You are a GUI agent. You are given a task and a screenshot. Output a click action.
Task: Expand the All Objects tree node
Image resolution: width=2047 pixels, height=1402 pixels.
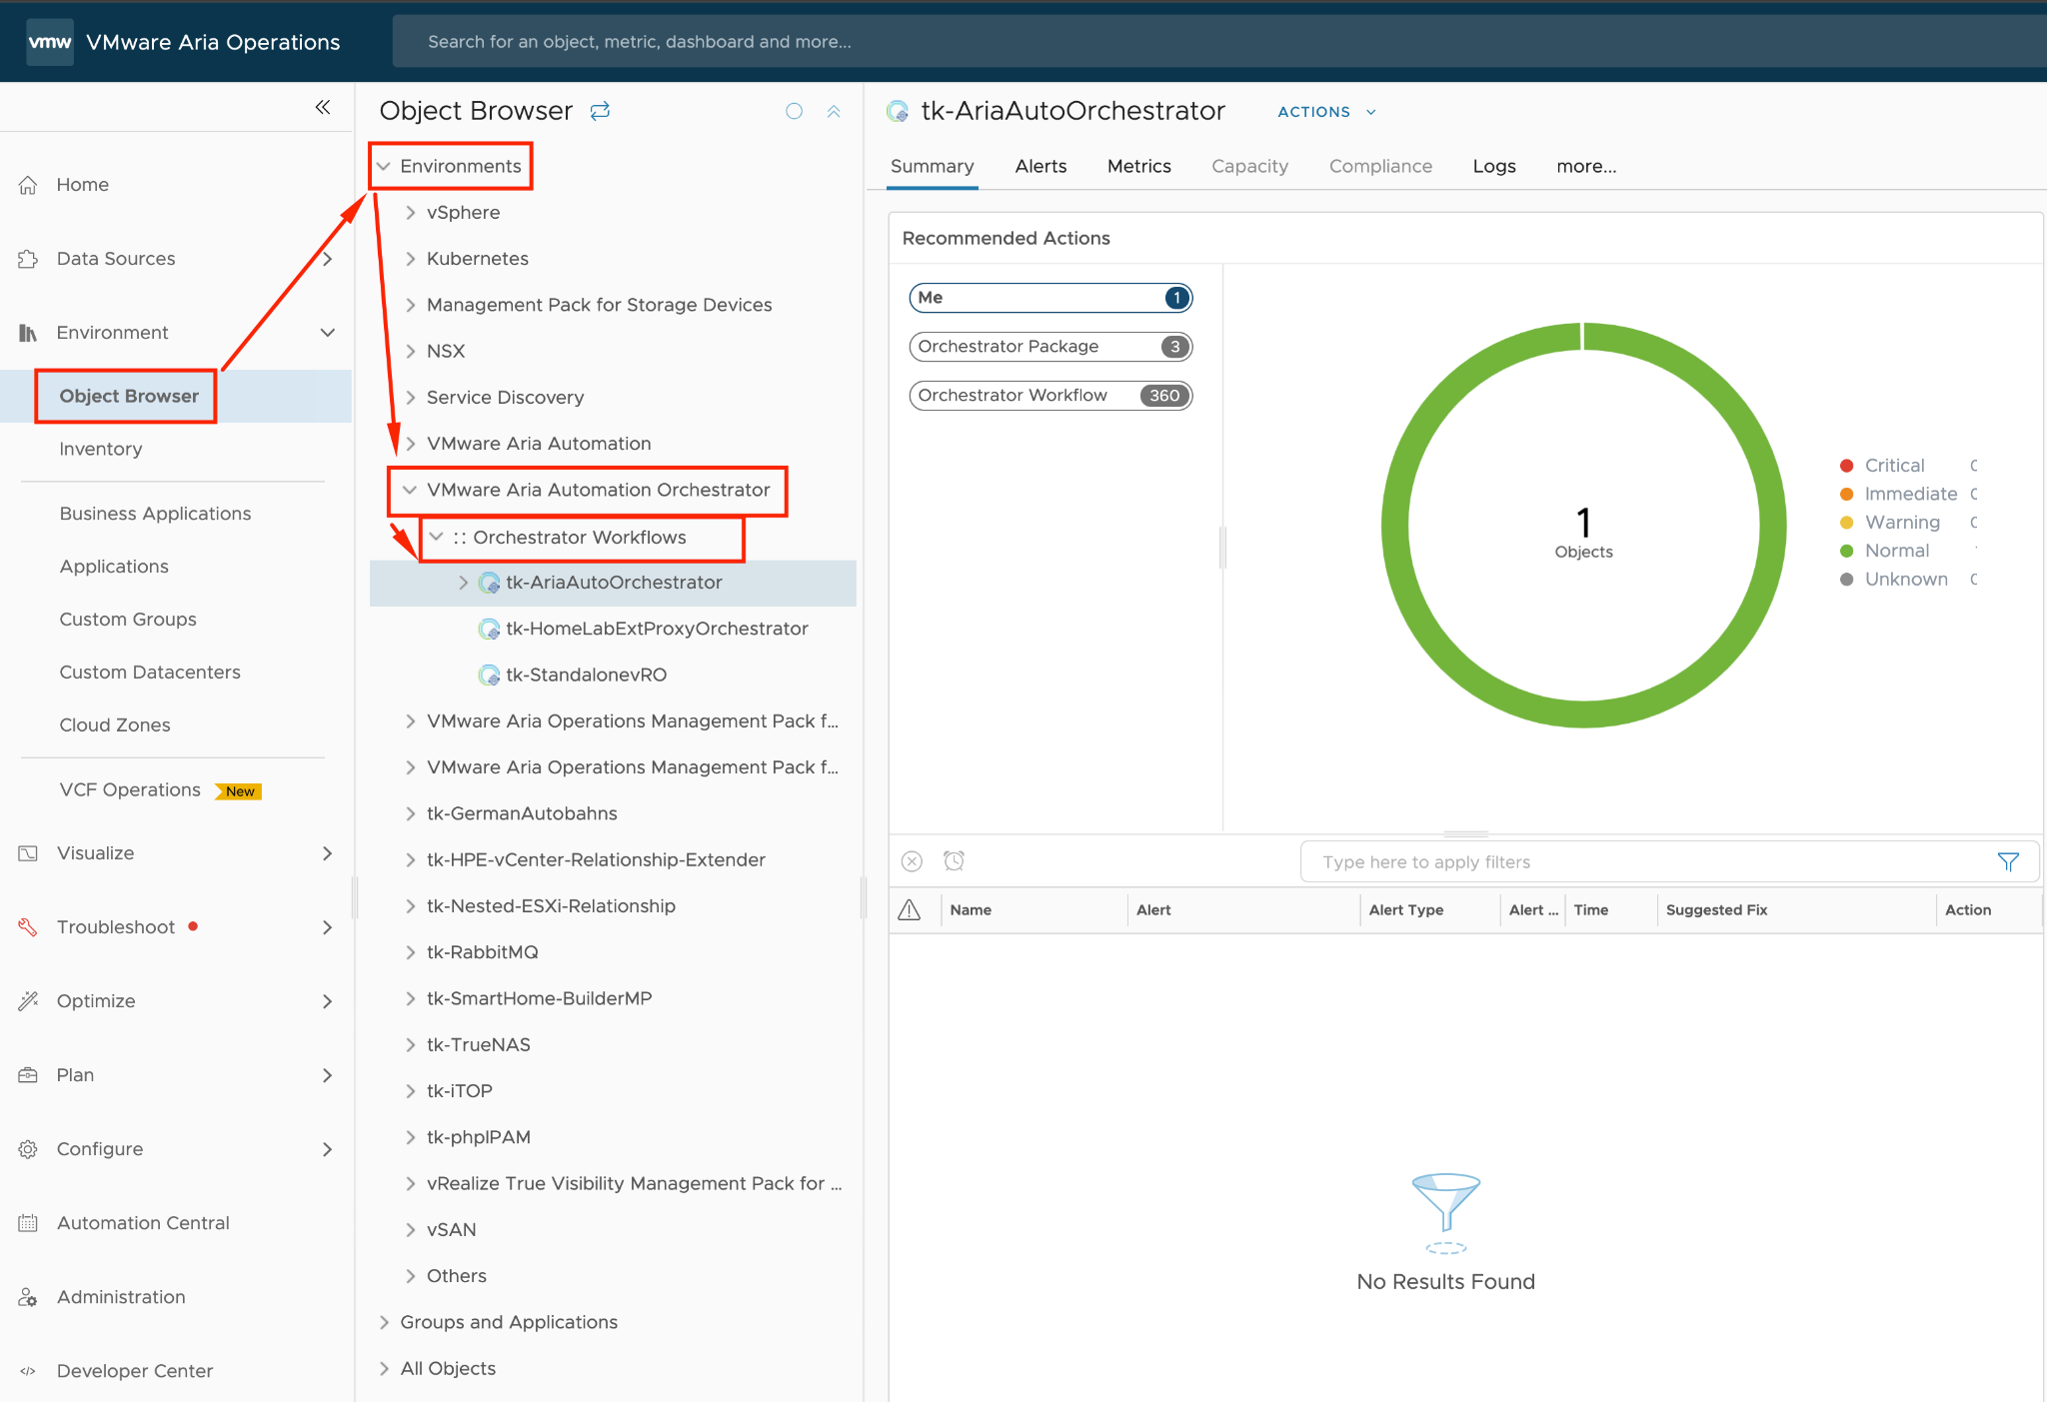pyautogui.click(x=384, y=1369)
